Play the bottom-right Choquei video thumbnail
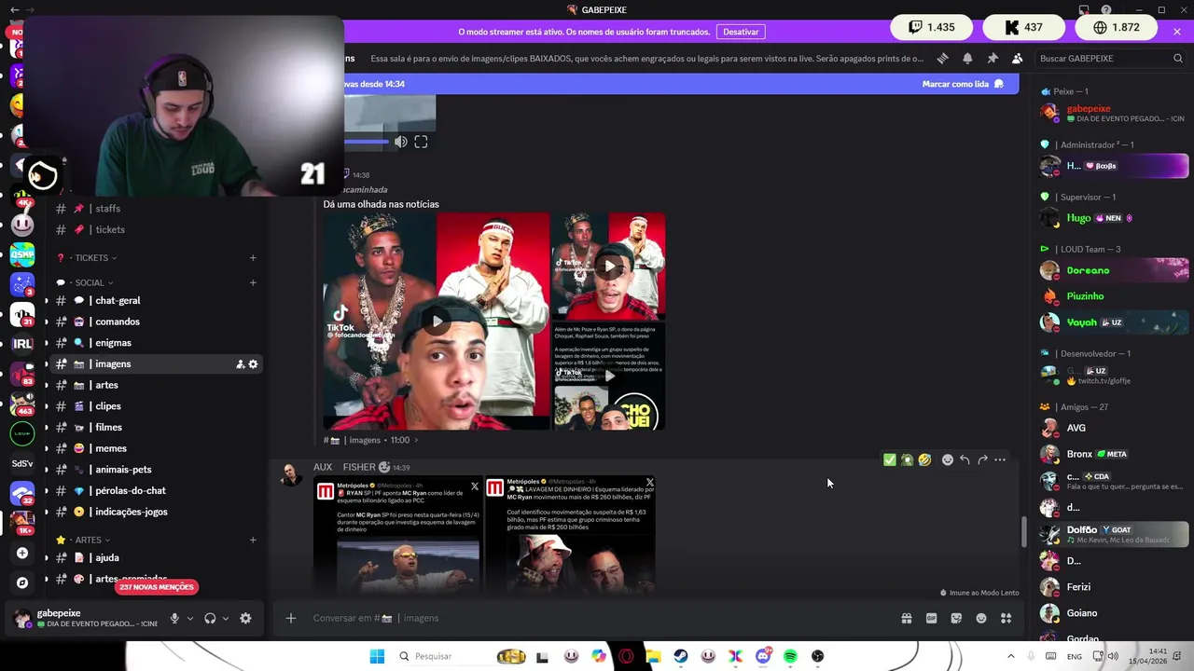Screen dimensions: 1194x671 [608, 376]
